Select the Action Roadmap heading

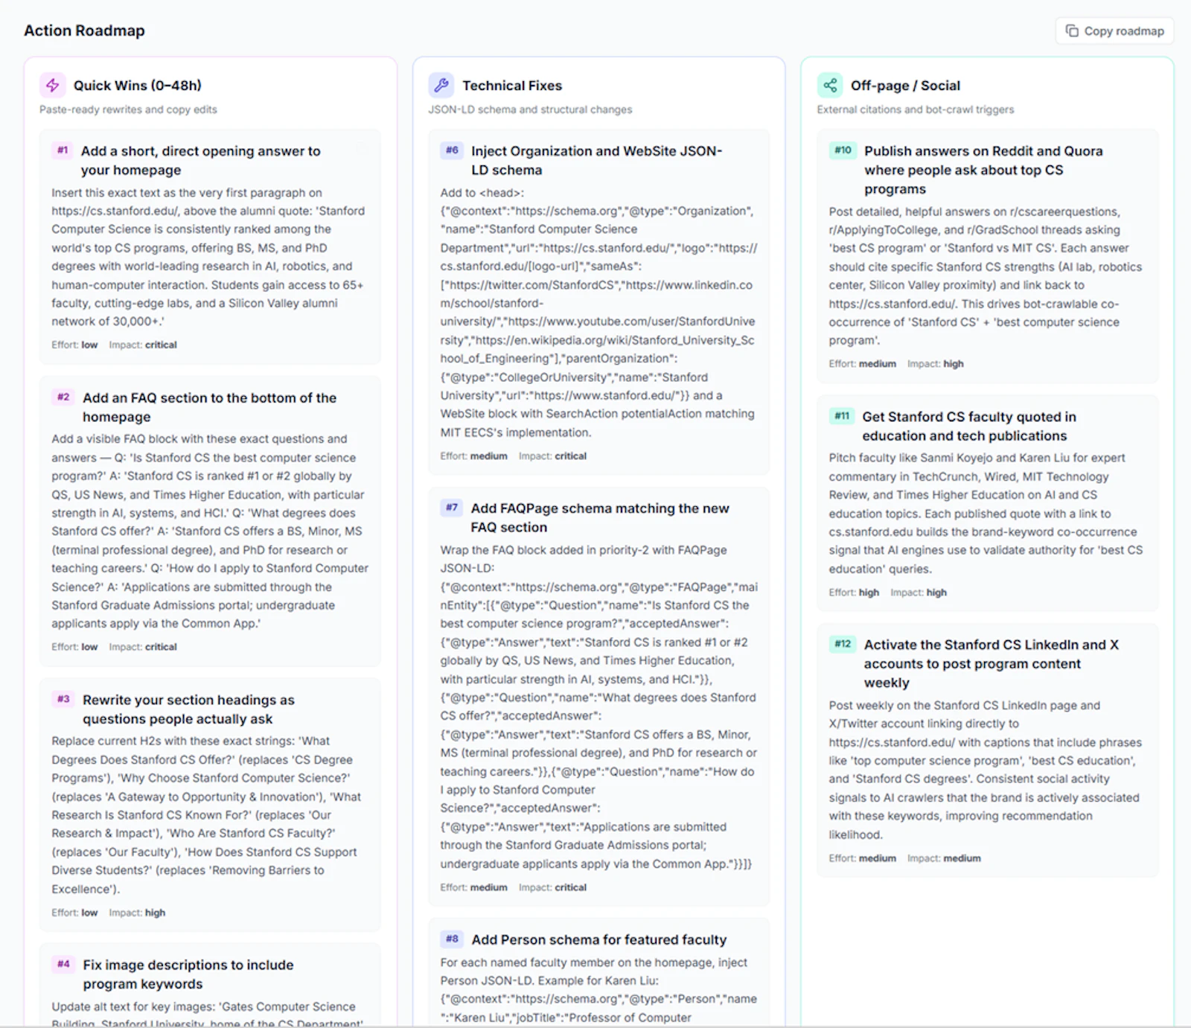point(84,31)
